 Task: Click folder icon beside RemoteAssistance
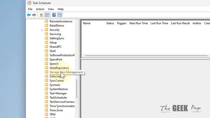[46, 21]
